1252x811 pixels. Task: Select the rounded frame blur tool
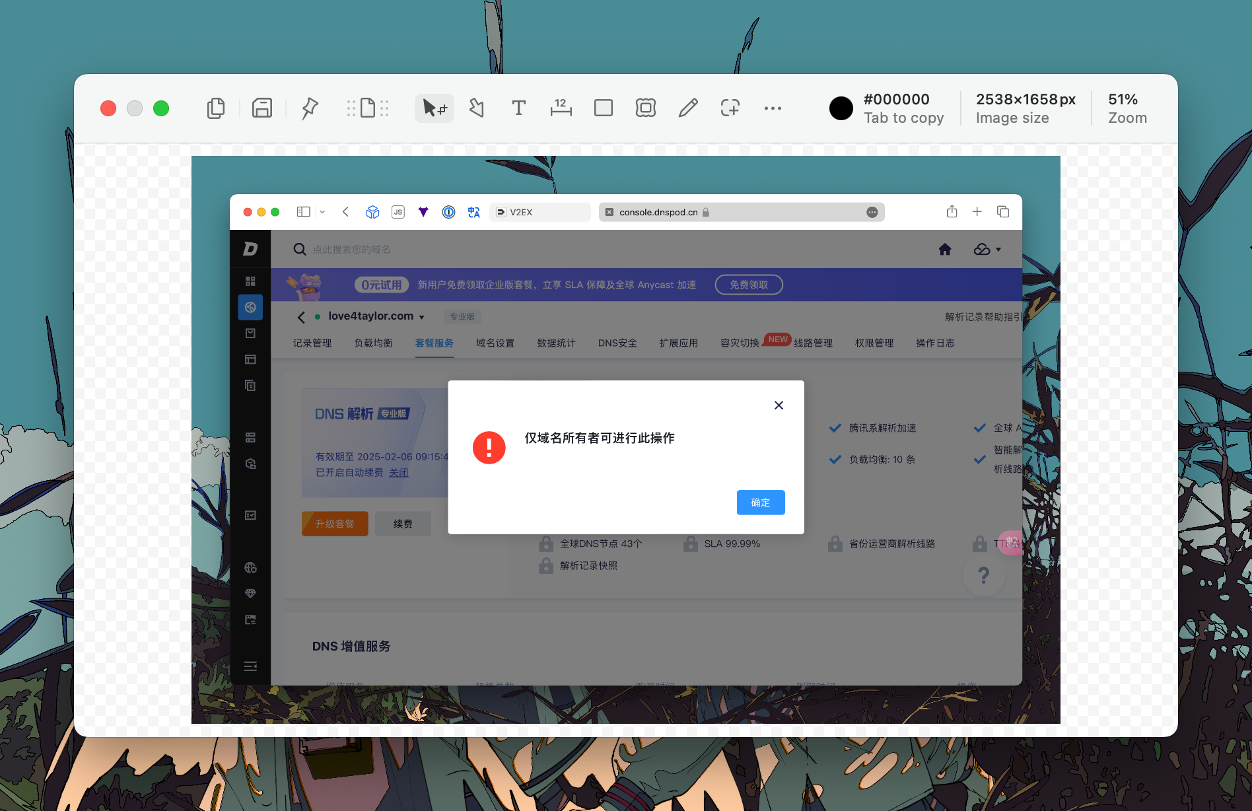[x=645, y=108]
